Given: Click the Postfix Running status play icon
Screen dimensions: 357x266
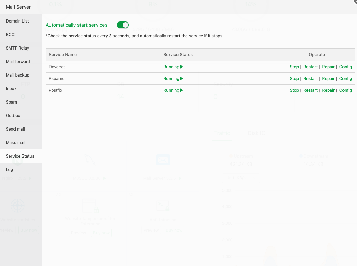Looking at the screenshot, I should (x=182, y=90).
